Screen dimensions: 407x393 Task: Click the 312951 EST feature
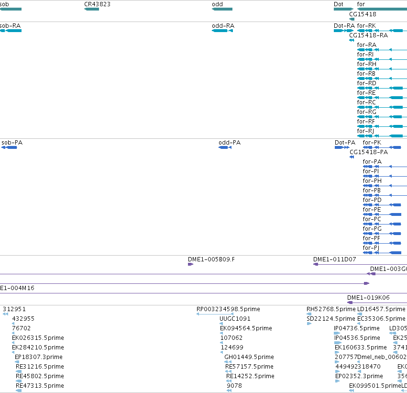[5, 314]
